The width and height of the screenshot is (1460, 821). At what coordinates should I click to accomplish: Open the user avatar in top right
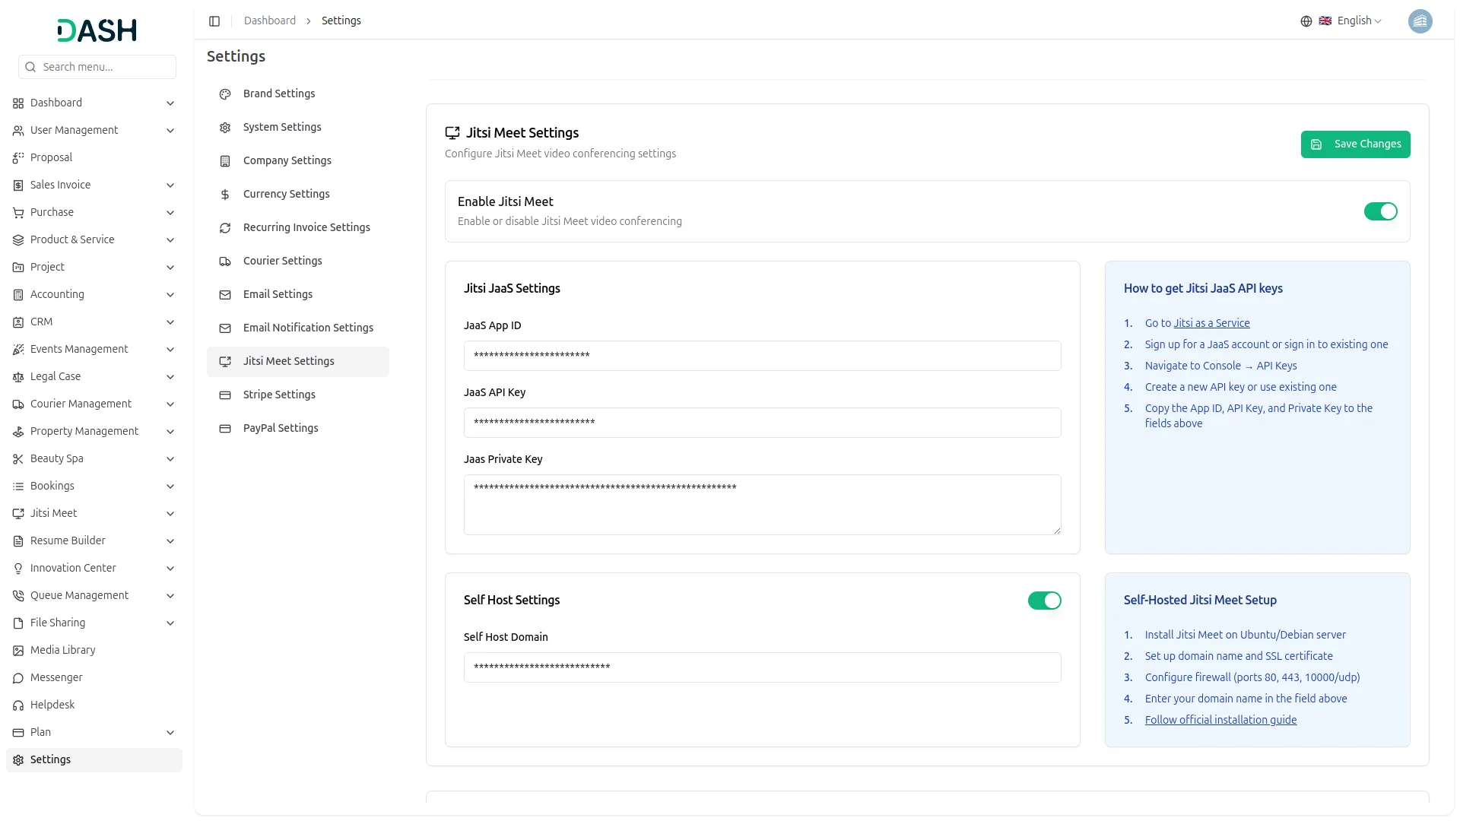1419,21
